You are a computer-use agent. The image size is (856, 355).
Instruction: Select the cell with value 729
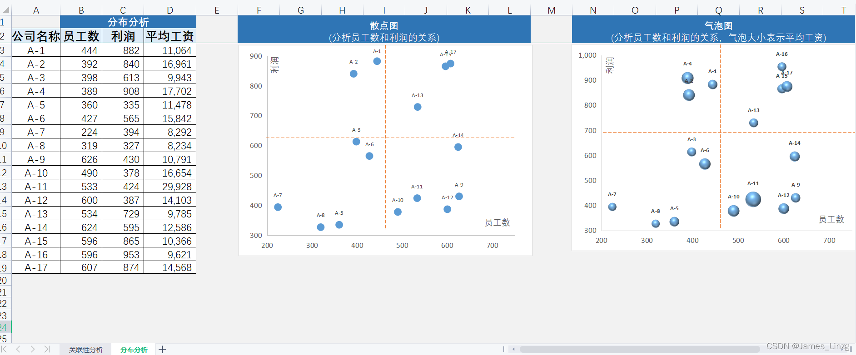coord(123,214)
